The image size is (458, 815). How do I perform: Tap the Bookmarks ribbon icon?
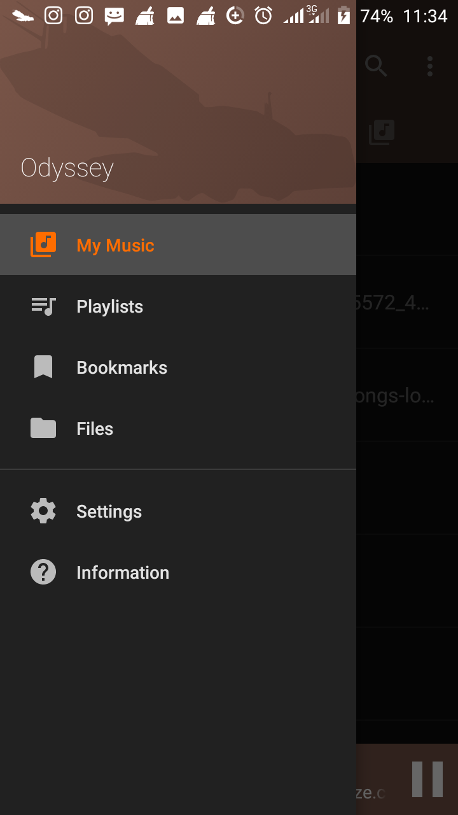point(43,367)
